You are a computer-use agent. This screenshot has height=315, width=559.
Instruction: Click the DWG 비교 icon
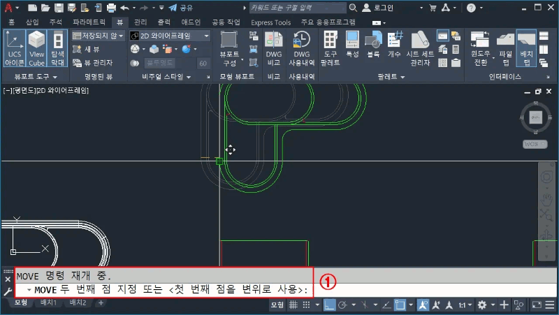point(274,47)
